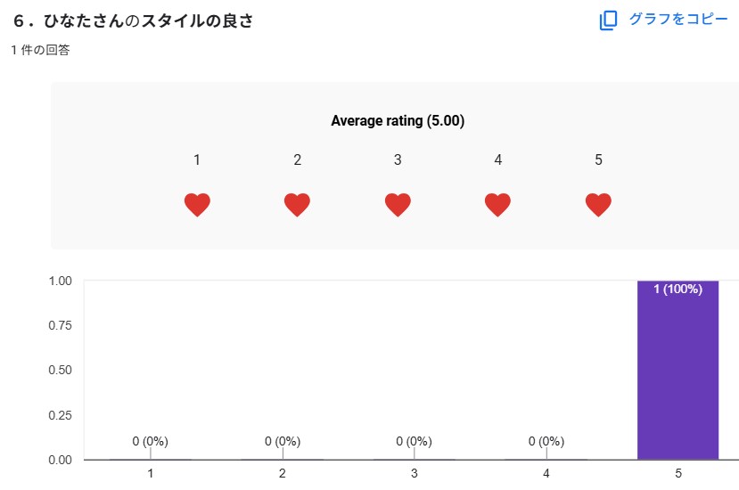The width and height of the screenshot is (739, 490).
Task: Click the 0.50 y-axis label
Action: [59, 370]
